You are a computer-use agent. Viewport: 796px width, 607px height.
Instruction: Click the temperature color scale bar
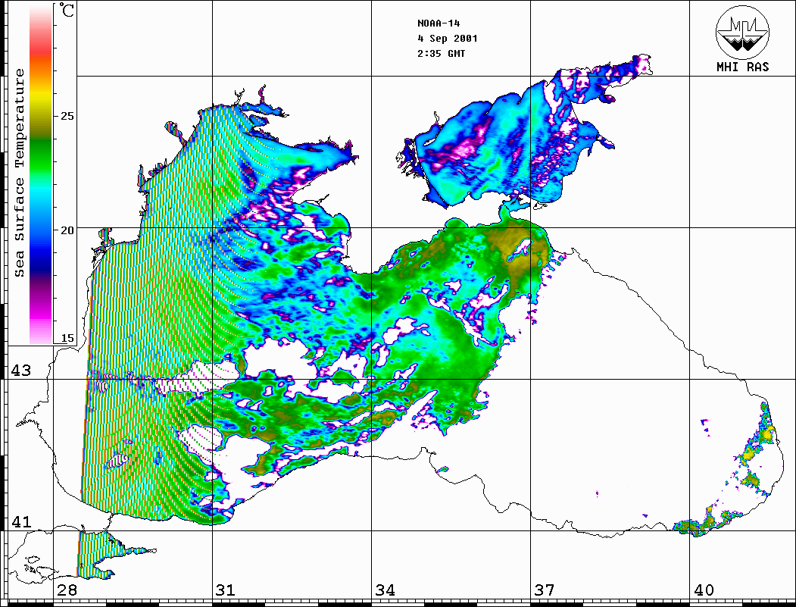point(41,174)
